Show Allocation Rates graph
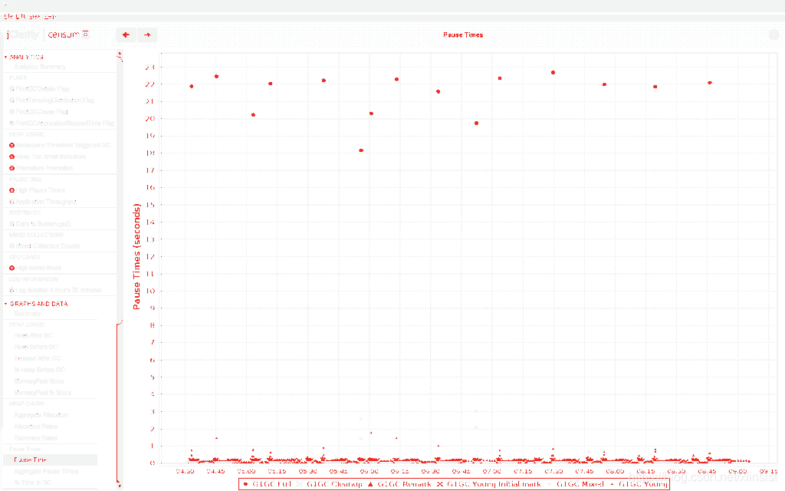 (35, 427)
